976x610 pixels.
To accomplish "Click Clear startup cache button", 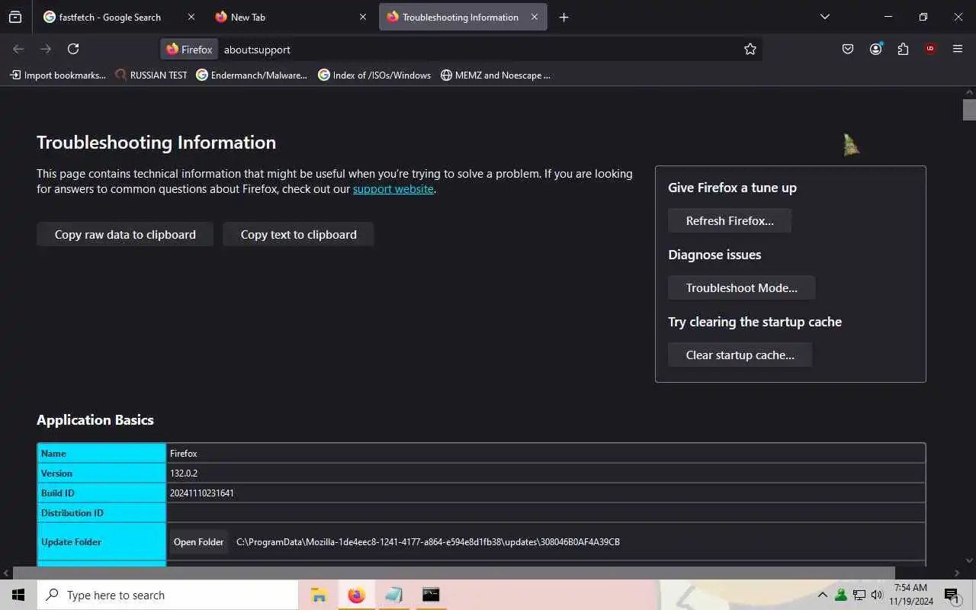I will [740, 355].
